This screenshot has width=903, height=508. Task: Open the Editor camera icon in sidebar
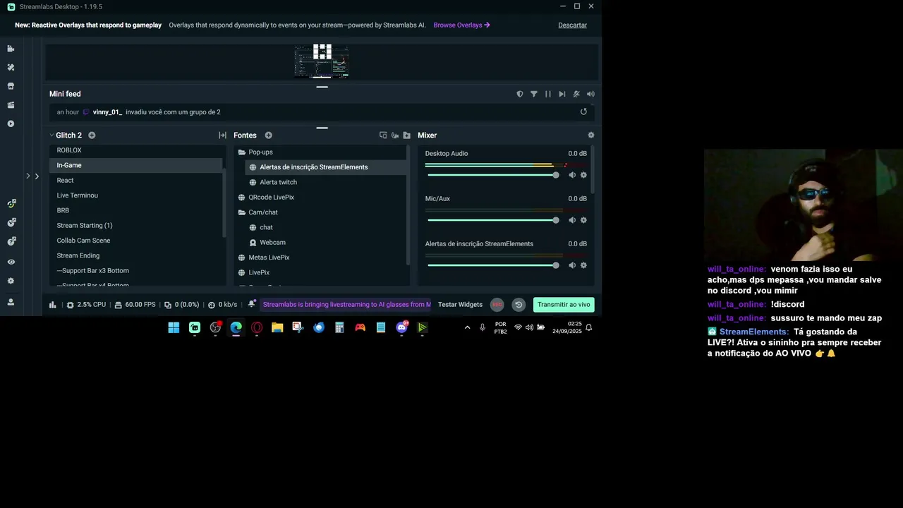tap(11, 49)
